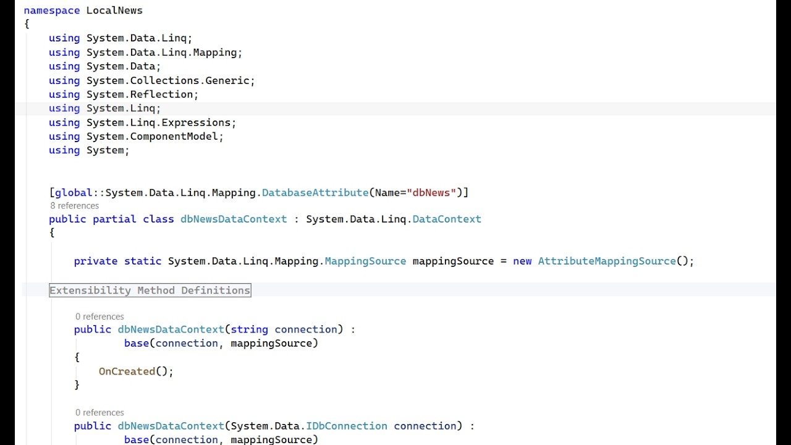Click the 'using System.Linq.Expressions;' line
This screenshot has width=791, height=445.
click(x=143, y=122)
